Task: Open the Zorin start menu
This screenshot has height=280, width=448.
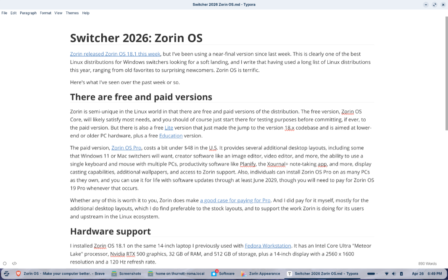Action: 6,273
